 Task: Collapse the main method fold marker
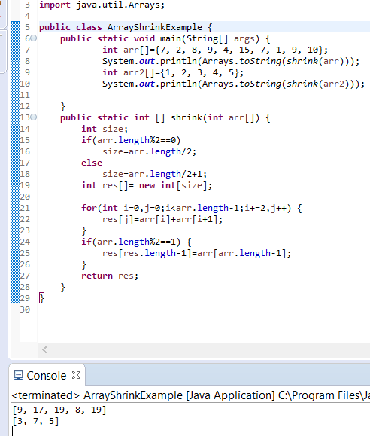point(33,38)
